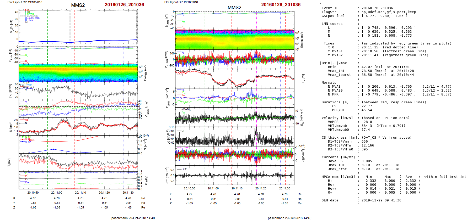Click the Ne and Ni density panel
Viewport: 473px width, 220px height.
point(78,127)
